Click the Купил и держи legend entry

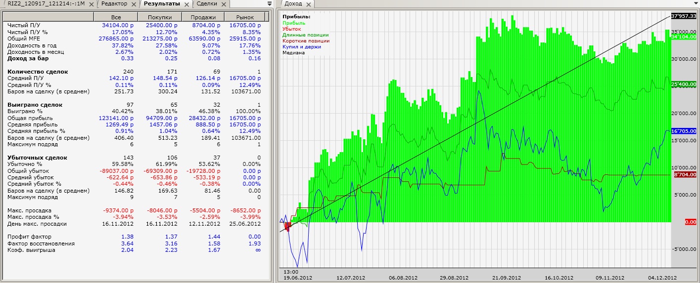(302, 46)
